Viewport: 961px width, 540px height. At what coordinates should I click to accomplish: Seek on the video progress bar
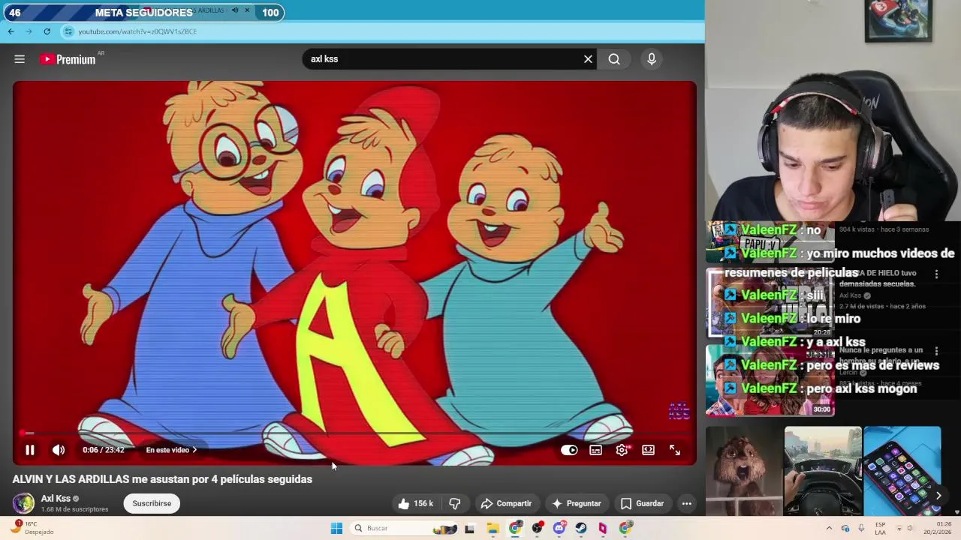[x=354, y=433]
